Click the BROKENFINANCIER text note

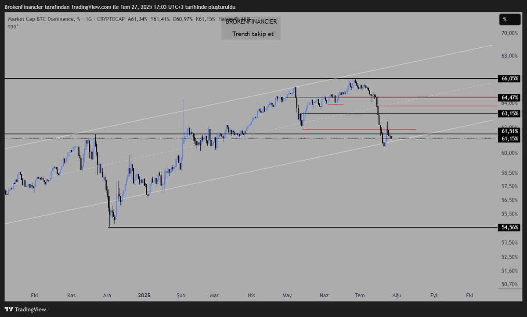pos(251,21)
